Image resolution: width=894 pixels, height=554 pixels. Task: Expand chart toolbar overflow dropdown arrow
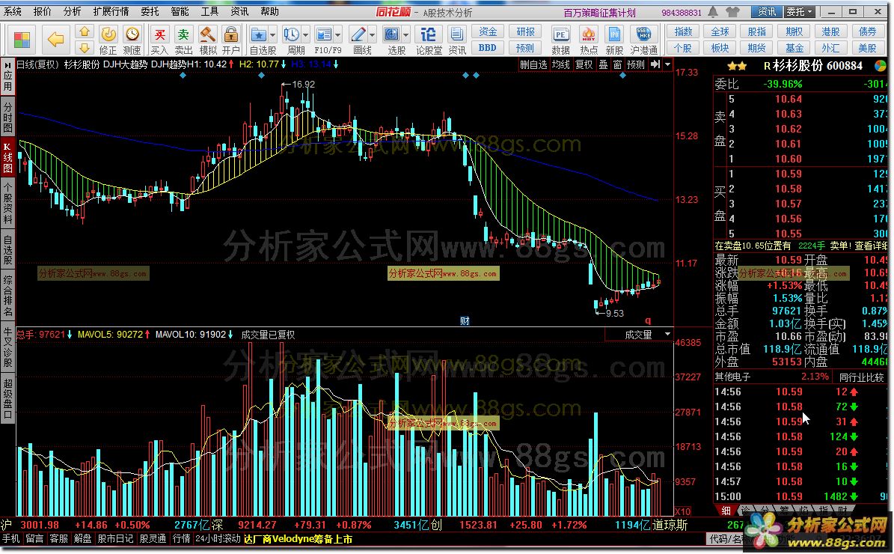pyautogui.click(x=667, y=64)
